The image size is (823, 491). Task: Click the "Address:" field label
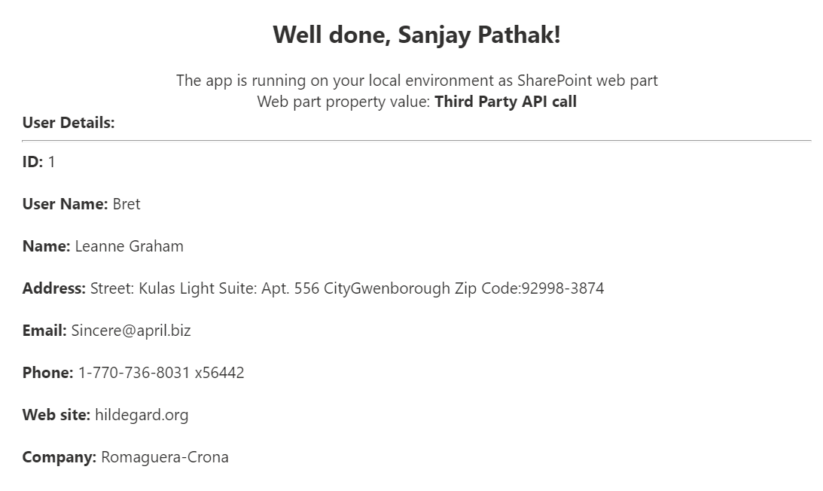tap(53, 288)
